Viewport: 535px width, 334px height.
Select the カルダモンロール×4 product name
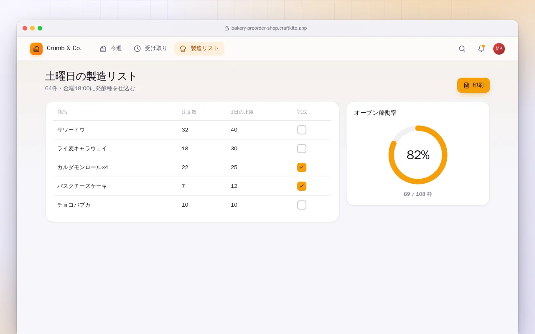coord(83,167)
